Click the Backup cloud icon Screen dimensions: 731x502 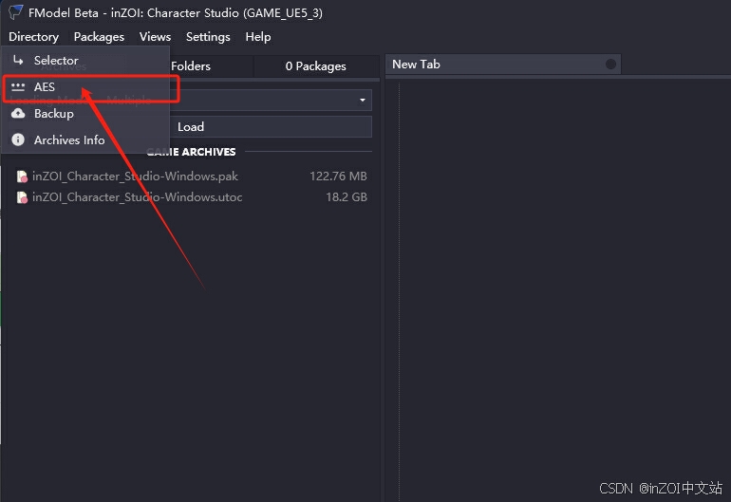[x=18, y=113]
